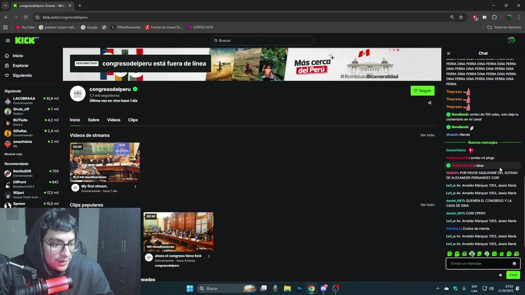The width and height of the screenshot is (525, 295).
Task: Open the SORTEO KICK bookmark
Action: coord(200,27)
